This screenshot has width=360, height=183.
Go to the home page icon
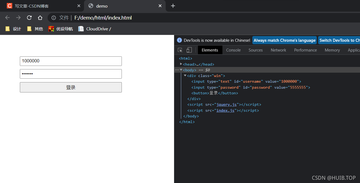coord(40,18)
